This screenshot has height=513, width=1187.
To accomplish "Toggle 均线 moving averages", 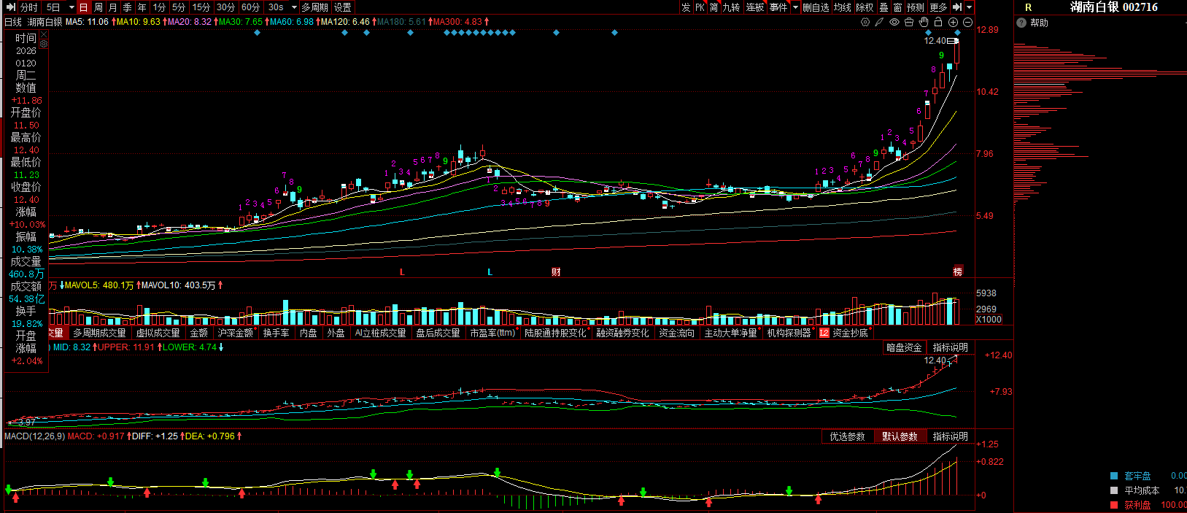I will (843, 7).
